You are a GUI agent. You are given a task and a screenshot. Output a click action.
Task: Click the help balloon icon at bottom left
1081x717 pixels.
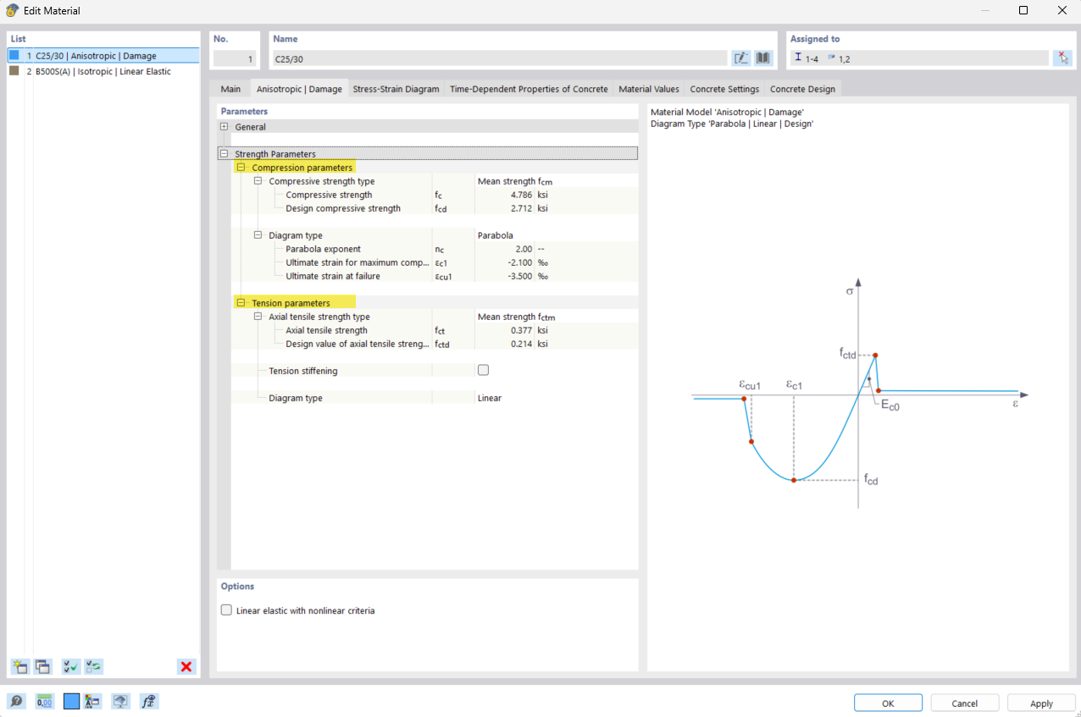[x=17, y=701]
